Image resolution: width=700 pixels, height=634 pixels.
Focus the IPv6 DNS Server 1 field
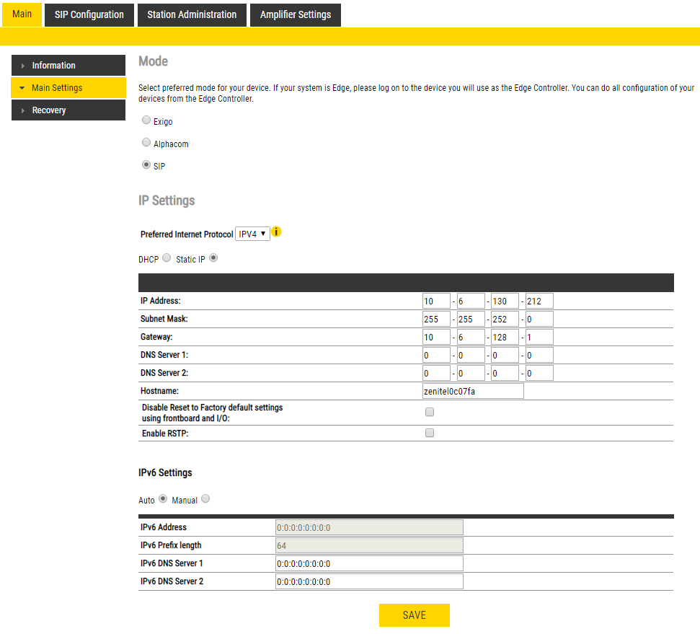[369, 563]
